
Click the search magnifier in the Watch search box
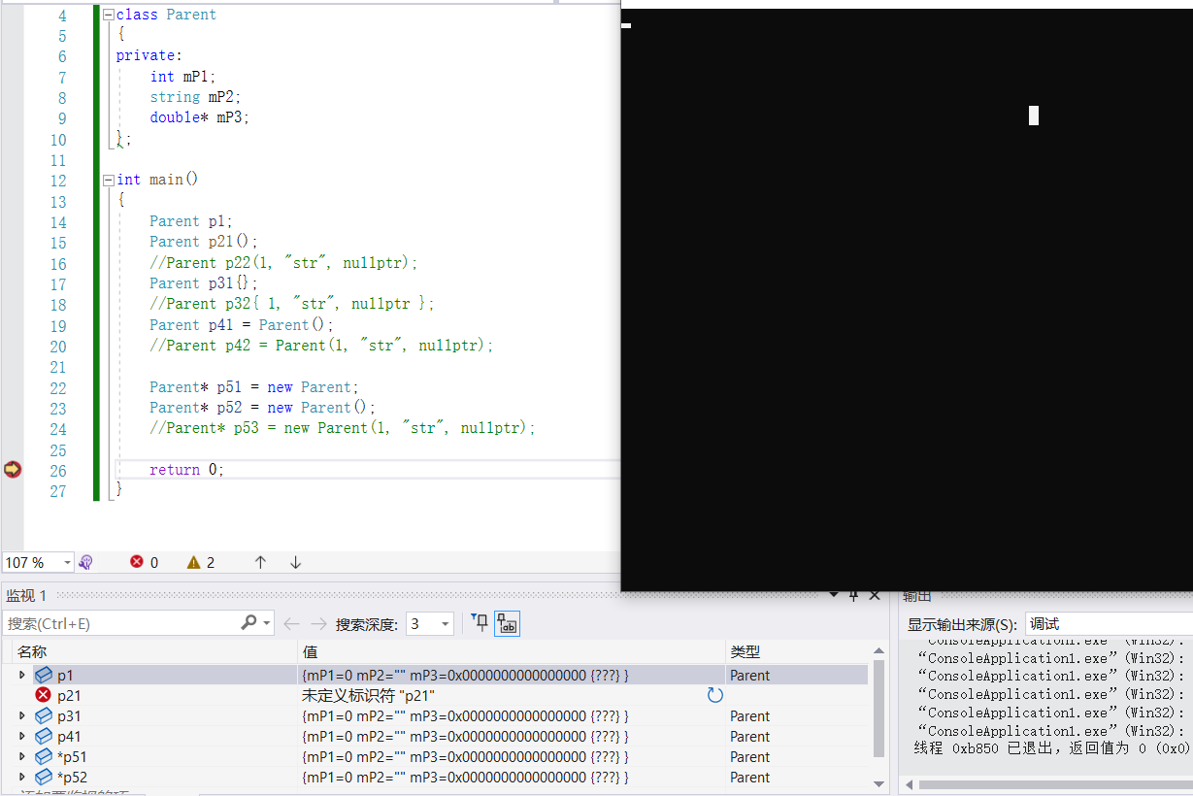pyautogui.click(x=249, y=622)
